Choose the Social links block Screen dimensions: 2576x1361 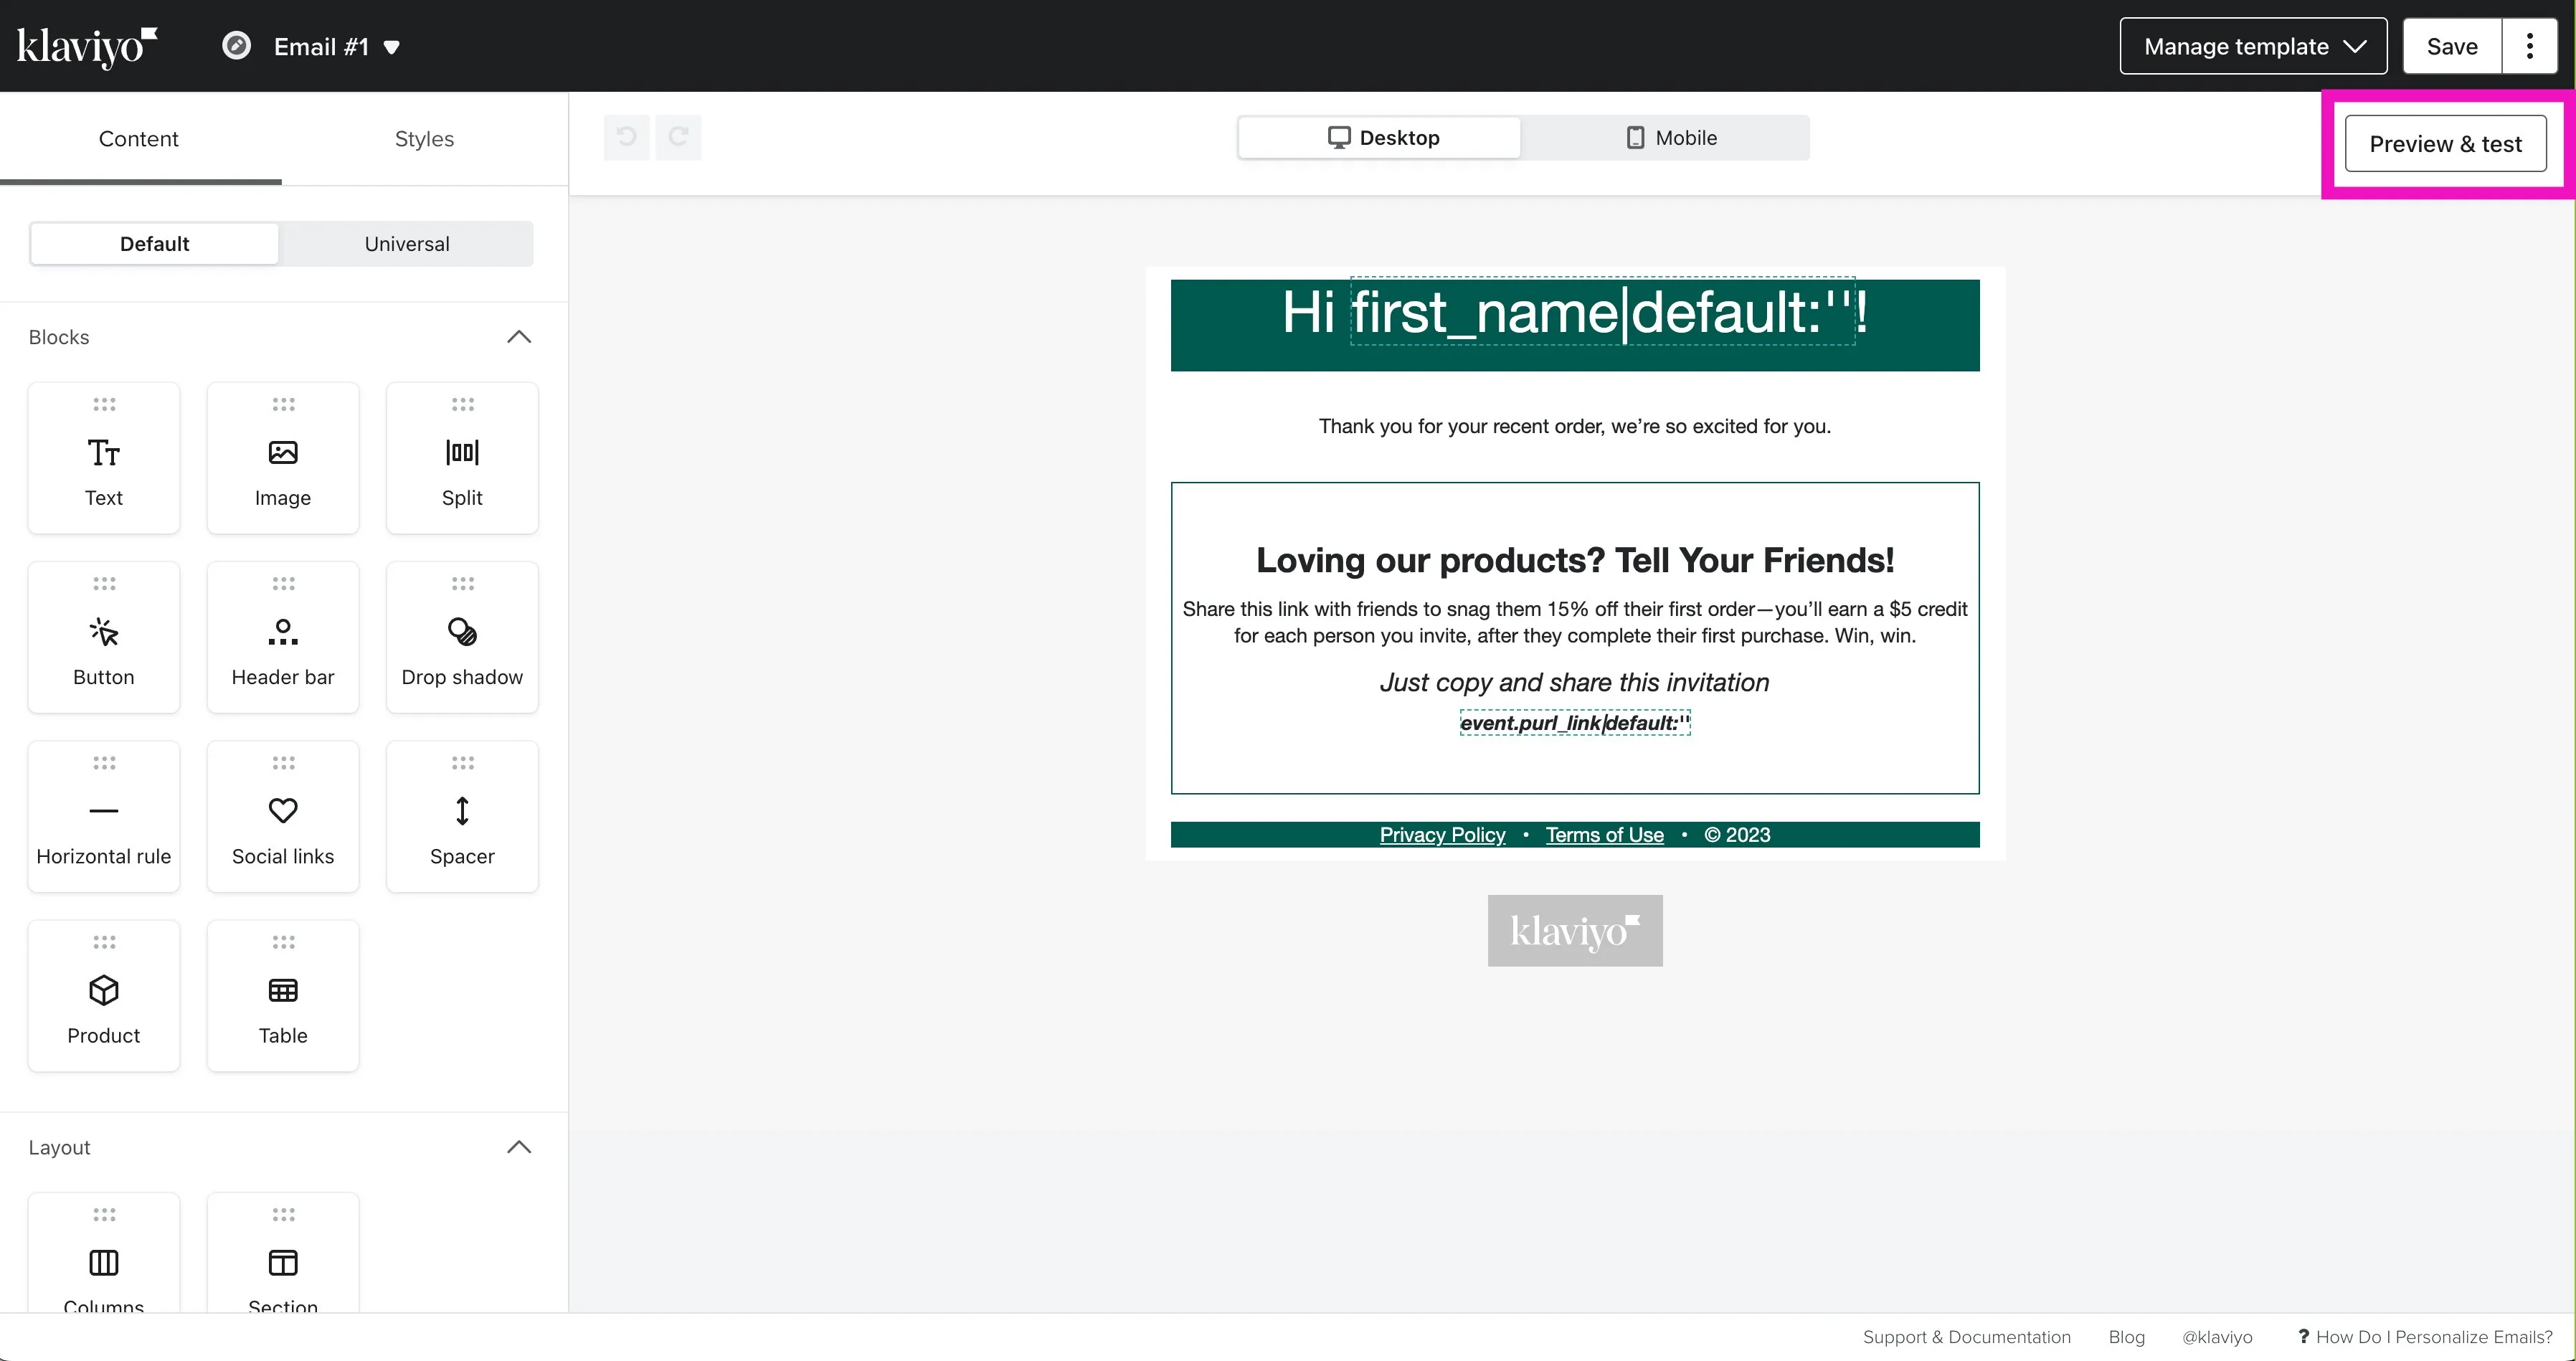coord(283,816)
